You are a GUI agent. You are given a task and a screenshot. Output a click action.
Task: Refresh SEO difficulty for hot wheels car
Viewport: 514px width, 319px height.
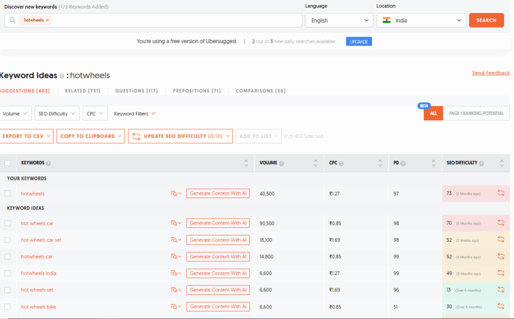pos(501,223)
